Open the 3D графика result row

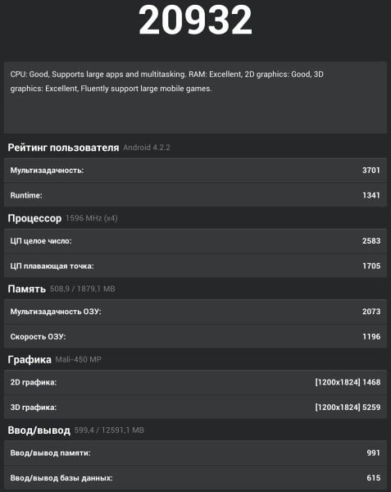195,407
